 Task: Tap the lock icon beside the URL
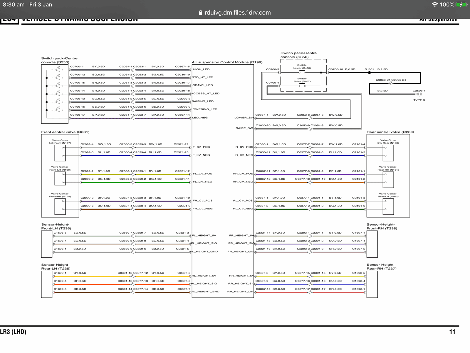point(201,13)
